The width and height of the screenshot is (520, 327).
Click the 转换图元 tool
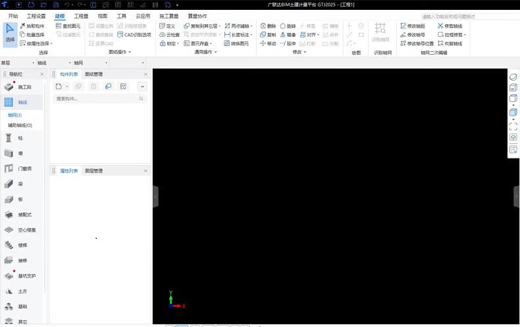pos(236,43)
